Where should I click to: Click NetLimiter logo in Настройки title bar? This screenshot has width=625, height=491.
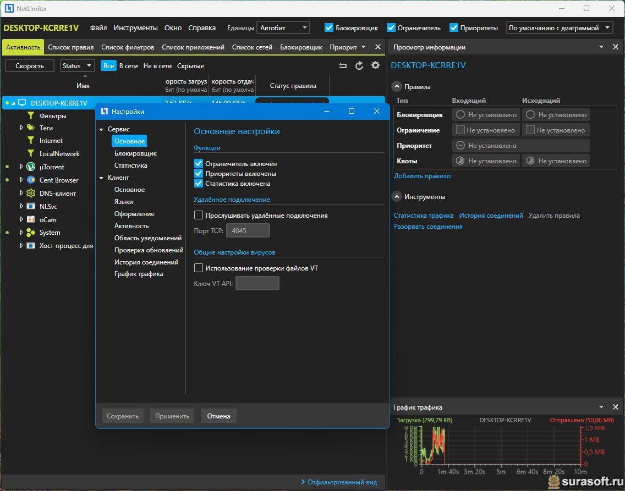(x=105, y=111)
